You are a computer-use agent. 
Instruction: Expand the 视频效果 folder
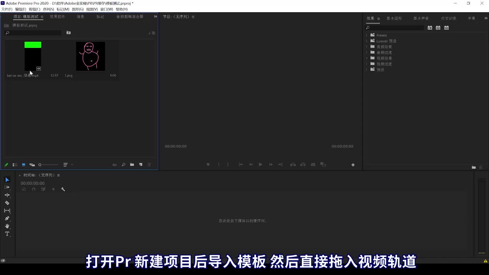[x=367, y=58]
